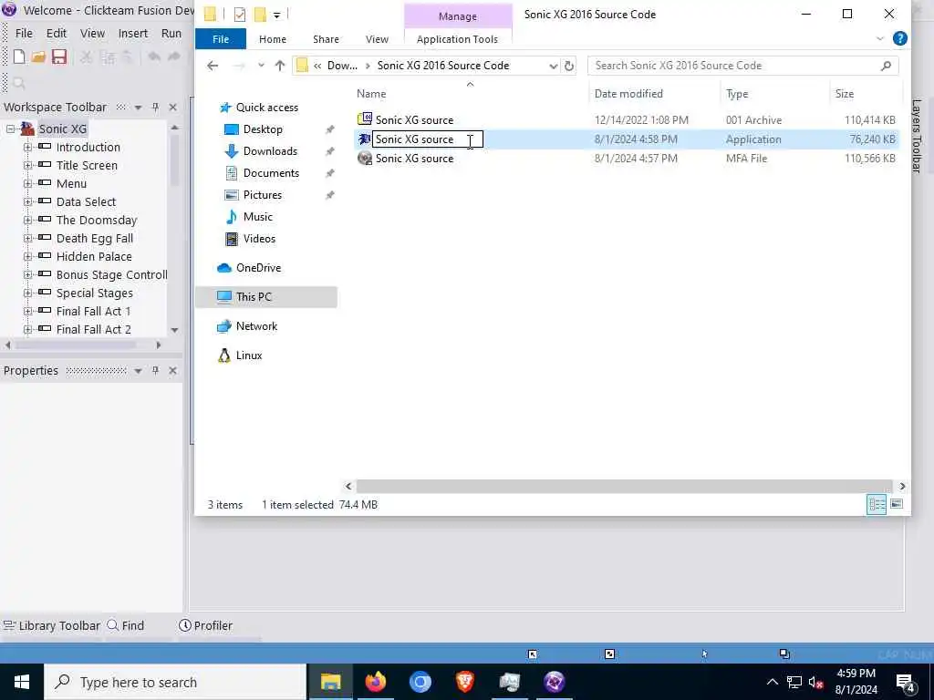Click the Open folder icon in Clickteam toolbar

38,57
